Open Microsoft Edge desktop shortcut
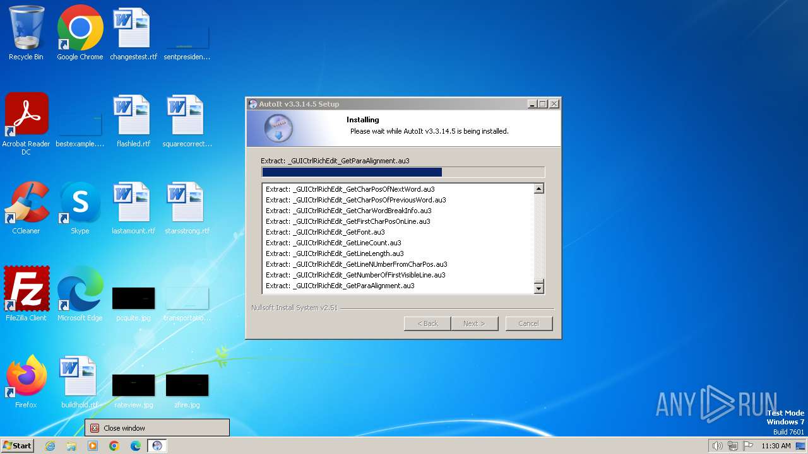This screenshot has height=454, width=808. point(80,294)
